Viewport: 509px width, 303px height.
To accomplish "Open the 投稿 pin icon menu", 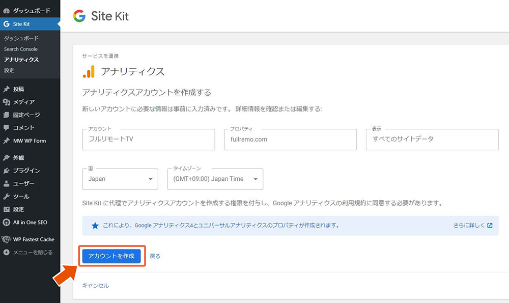I will [x=6, y=89].
